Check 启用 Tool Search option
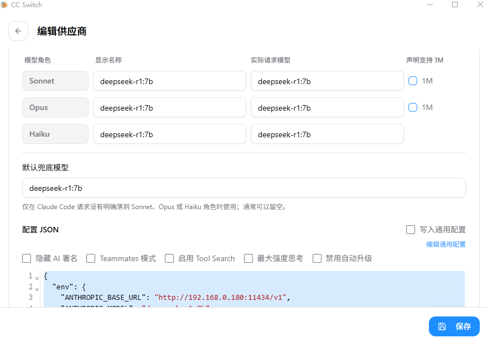 (169, 258)
